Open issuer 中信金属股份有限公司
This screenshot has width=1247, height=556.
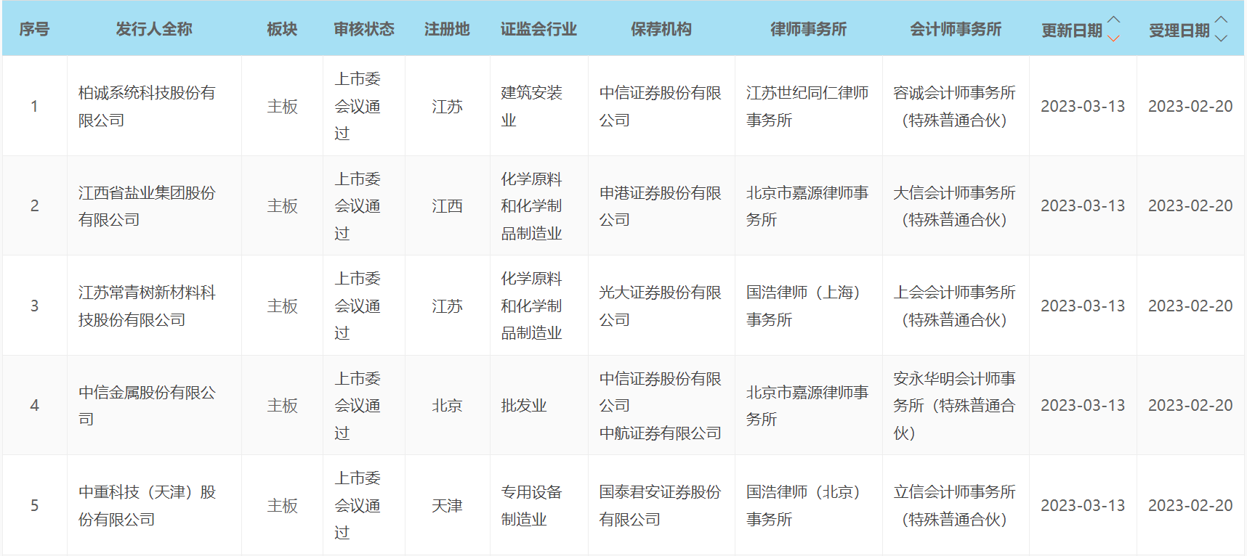point(147,406)
